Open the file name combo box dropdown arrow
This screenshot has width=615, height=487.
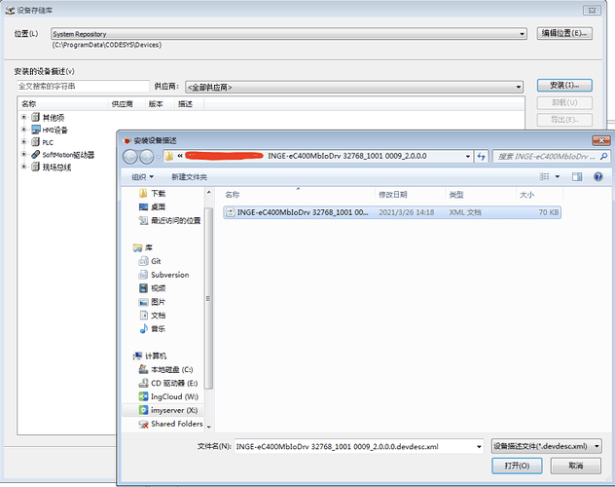tap(479, 447)
